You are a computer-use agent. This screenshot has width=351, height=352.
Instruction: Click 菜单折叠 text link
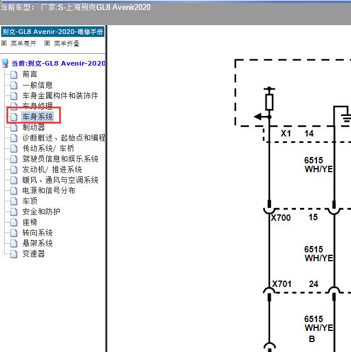[x=67, y=43]
